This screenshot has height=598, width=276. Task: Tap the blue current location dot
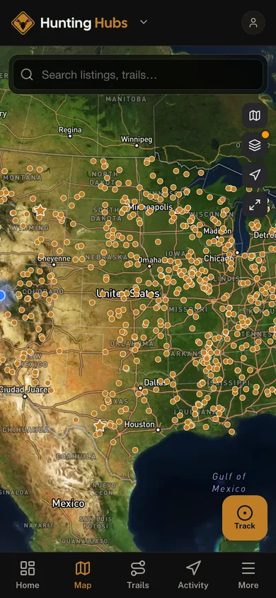1,295
